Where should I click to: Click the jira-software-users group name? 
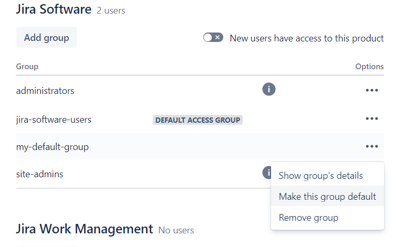[x=54, y=120]
